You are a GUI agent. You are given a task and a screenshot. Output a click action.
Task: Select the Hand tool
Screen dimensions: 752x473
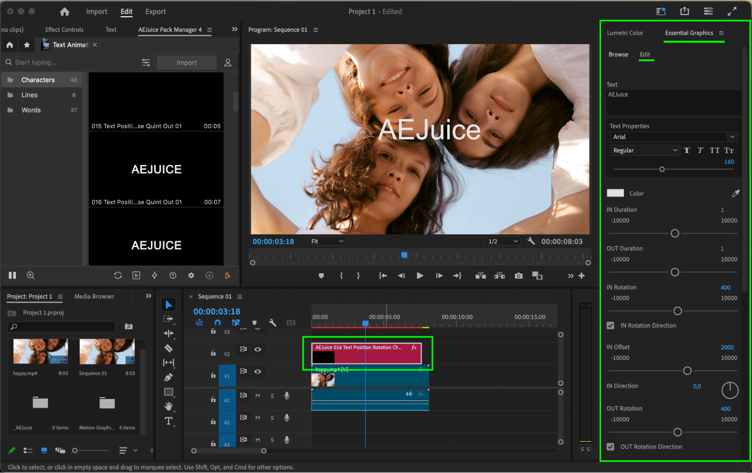(x=169, y=406)
